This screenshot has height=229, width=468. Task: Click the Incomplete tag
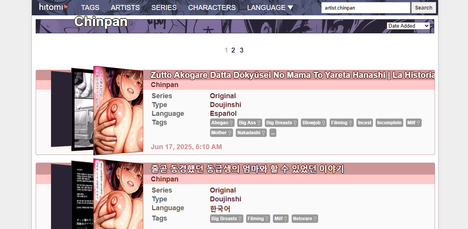[389, 123]
